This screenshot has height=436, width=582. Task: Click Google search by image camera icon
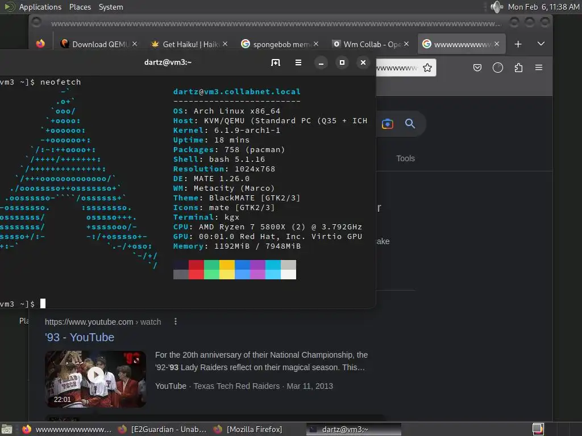[x=387, y=124]
